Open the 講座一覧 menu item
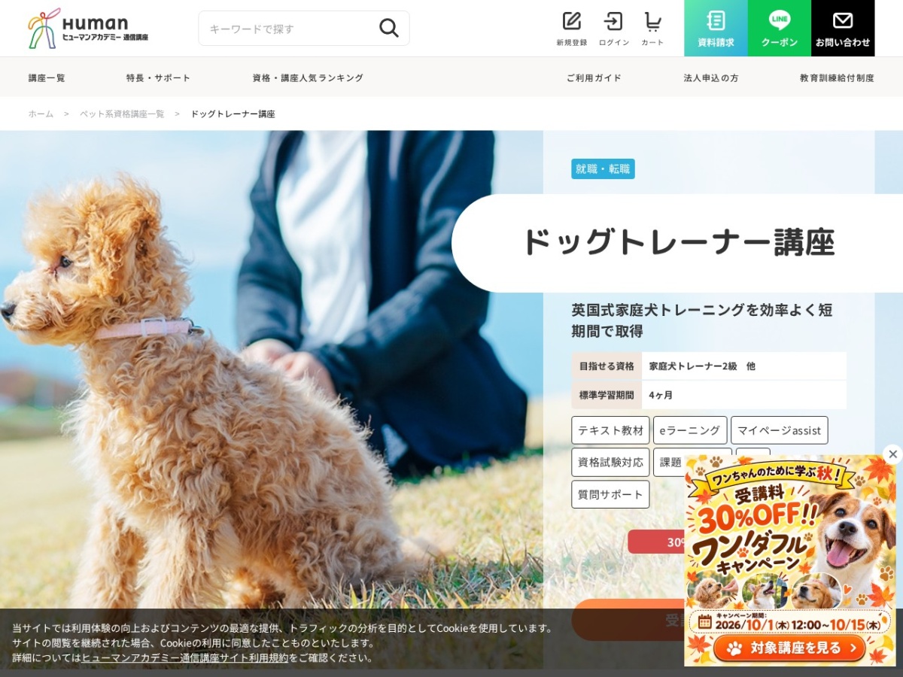Image resolution: width=903 pixels, height=677 pixels. [x=47, y=77]
